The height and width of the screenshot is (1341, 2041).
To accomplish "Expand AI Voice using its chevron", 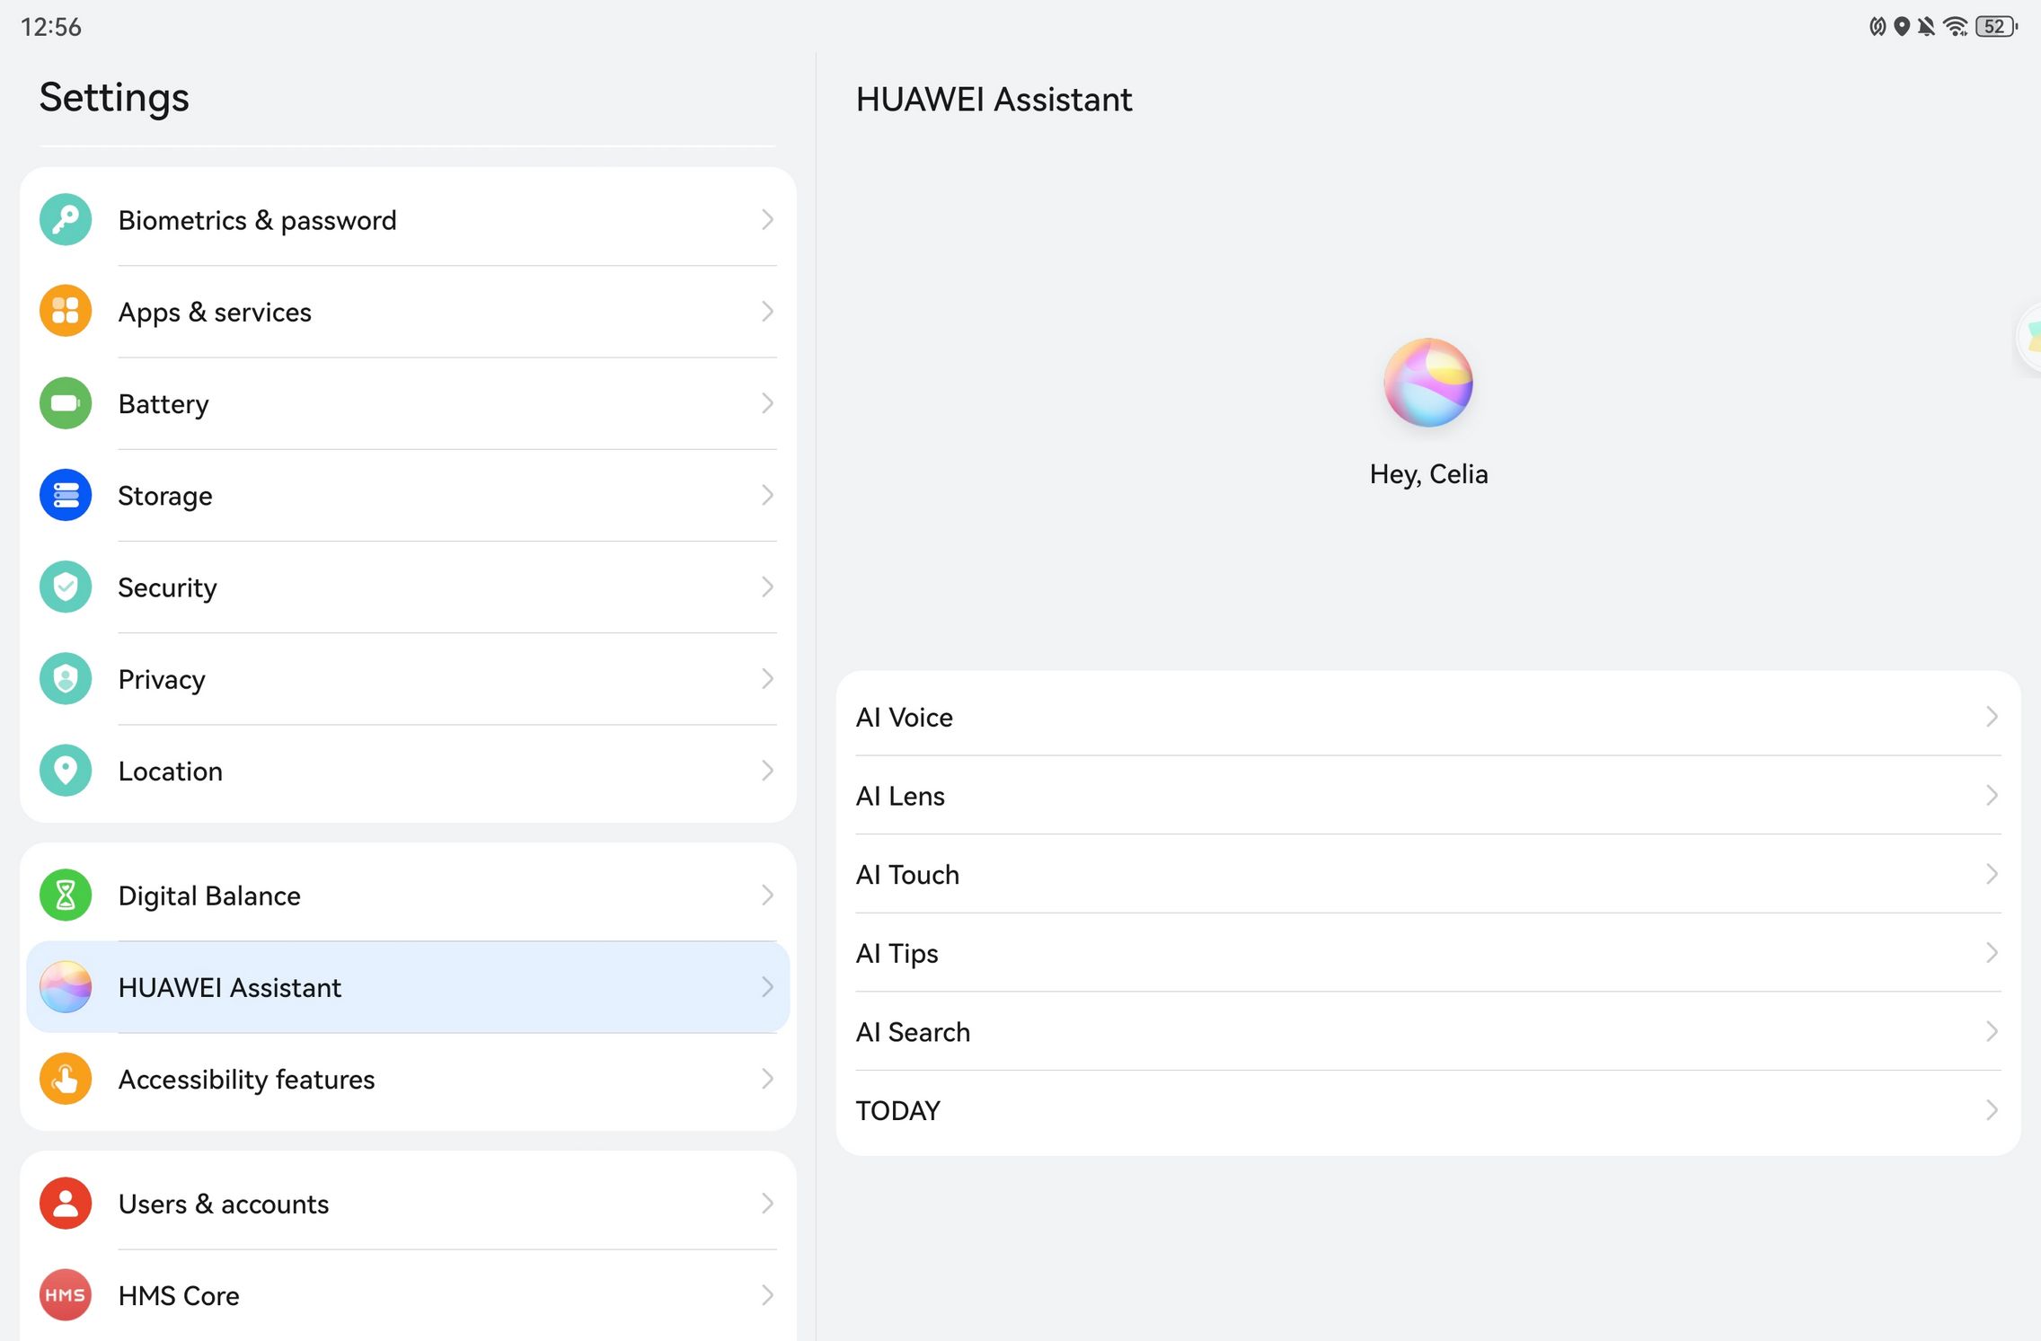I will (x=1991, y=717).
